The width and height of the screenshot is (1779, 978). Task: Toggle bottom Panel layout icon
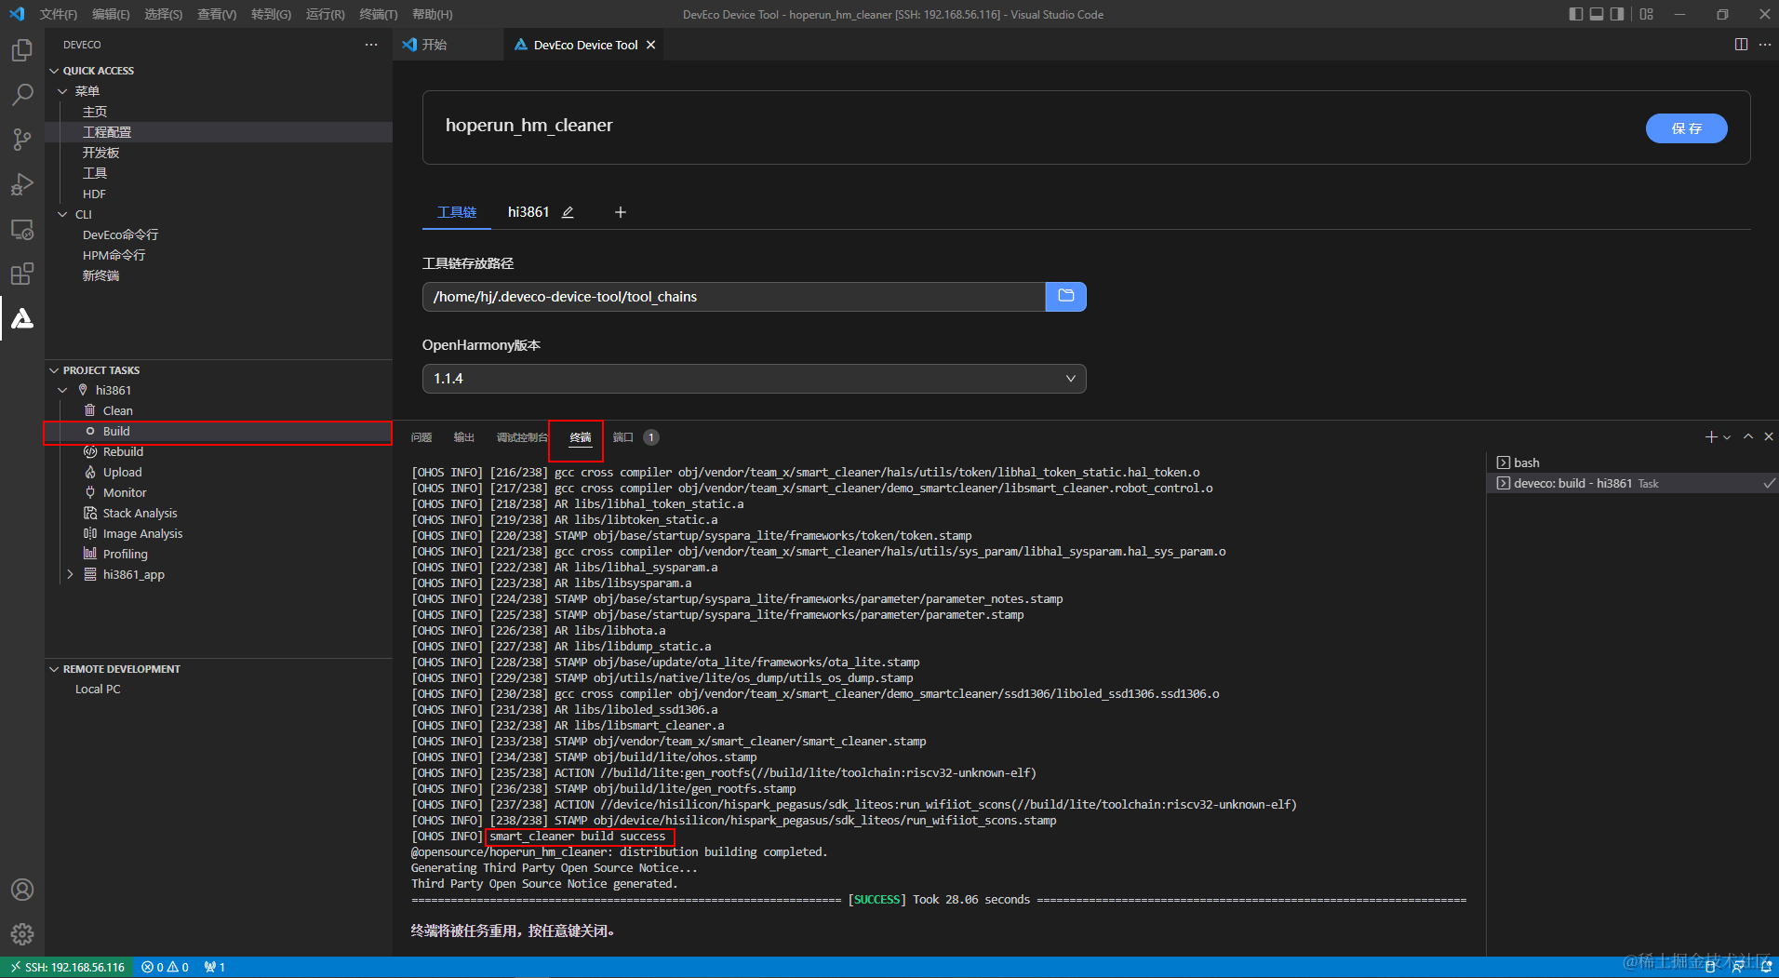1597,14
